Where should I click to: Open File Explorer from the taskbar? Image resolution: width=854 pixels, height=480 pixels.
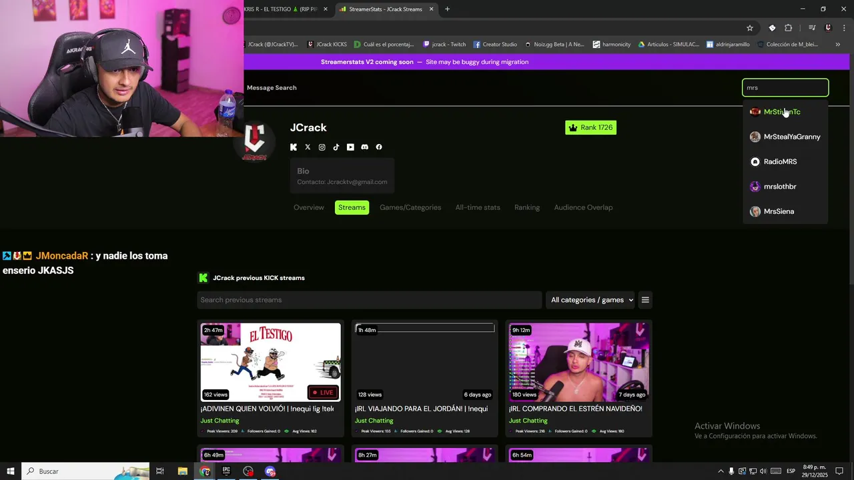click(x=182, y=471)
